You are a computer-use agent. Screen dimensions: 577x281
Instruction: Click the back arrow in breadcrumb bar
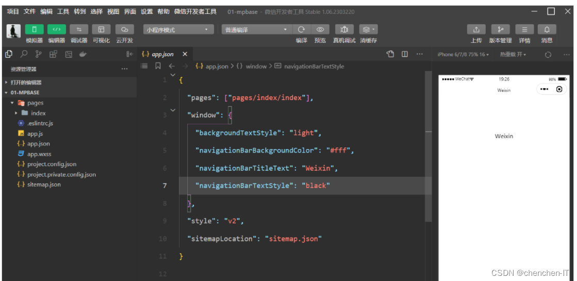tap(172, 66)
